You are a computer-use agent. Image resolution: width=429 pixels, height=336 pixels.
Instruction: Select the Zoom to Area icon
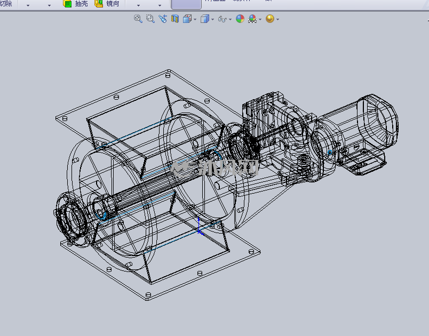coord(150,19)
